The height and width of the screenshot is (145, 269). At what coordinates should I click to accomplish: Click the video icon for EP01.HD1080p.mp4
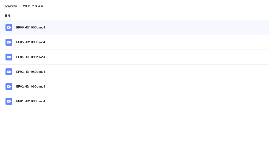pos(9,101)
